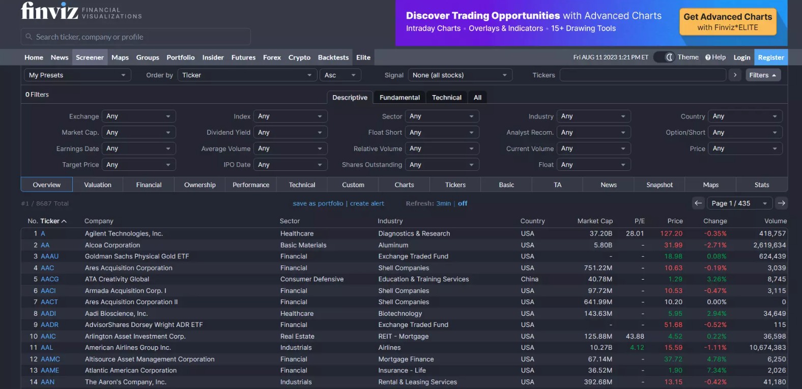Open the News menu item

click(60, 57)
